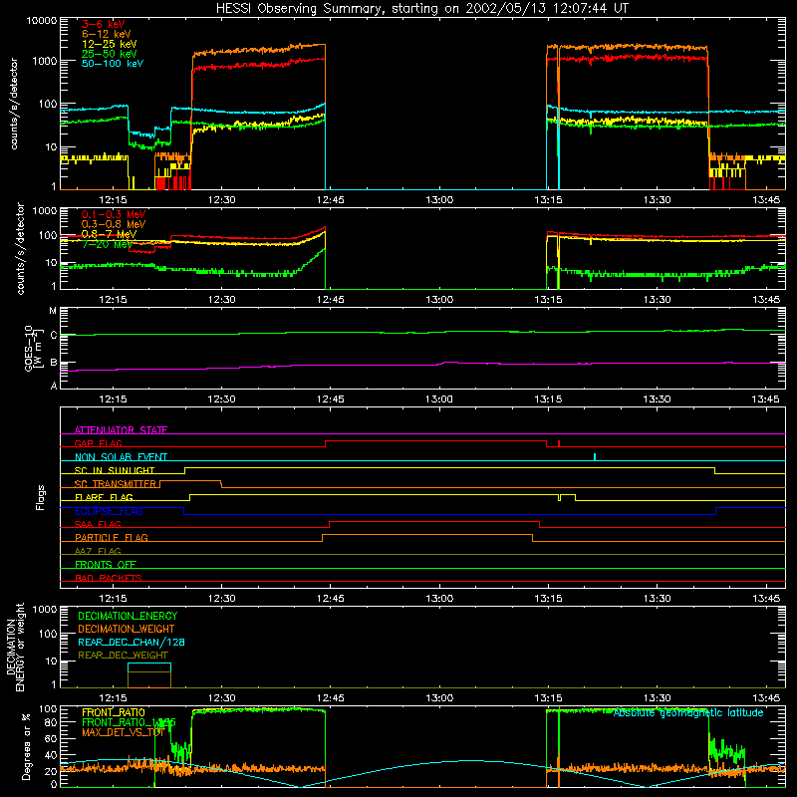The image size is (797, 797).
Task: Click the '7-20 MeV' legend entry
Action: coord(107,244)
